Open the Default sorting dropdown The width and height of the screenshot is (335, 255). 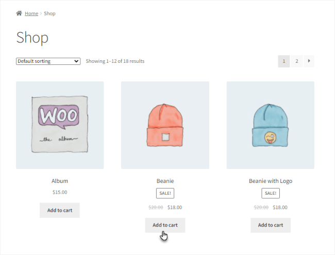pyautogui.click(x=48, y=61)
